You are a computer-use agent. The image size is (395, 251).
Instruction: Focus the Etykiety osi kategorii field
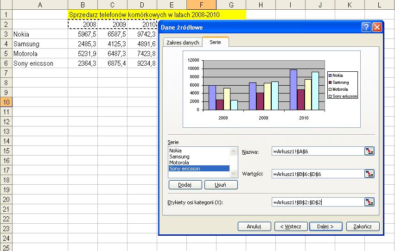click(x=318, y=202)
